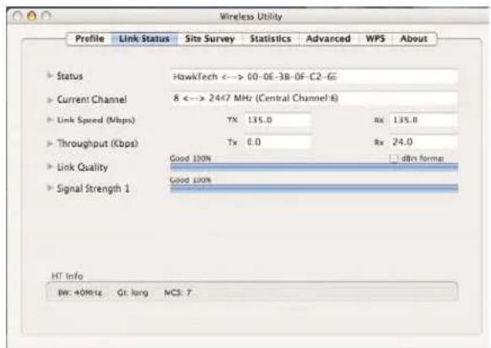The width and height of the screenshot is (491, 348).
Task: Open the Advanced tab
Action: (x=328, y=39)
